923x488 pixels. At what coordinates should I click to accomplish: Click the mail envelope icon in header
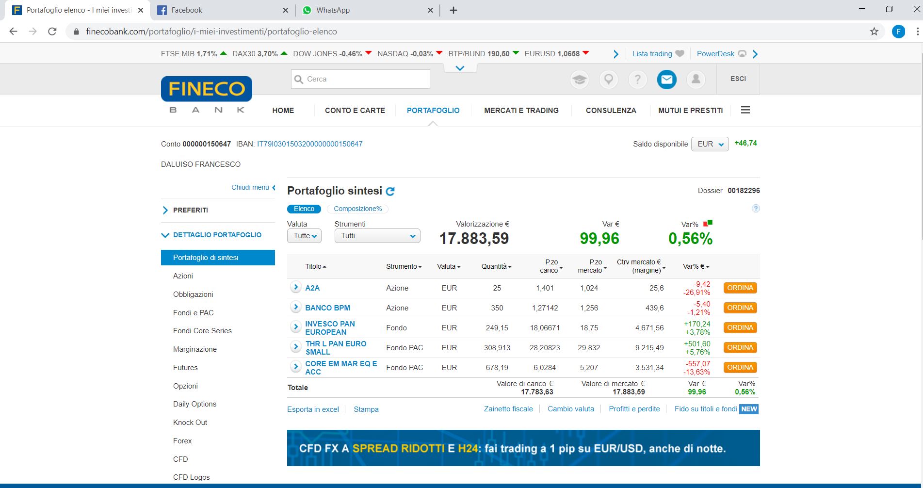pos(666,79)
